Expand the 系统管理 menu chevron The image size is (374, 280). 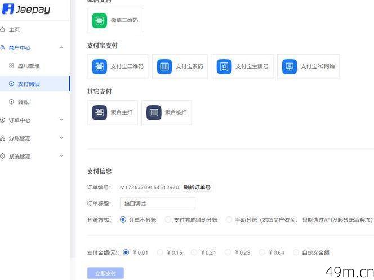click(61, 156)
